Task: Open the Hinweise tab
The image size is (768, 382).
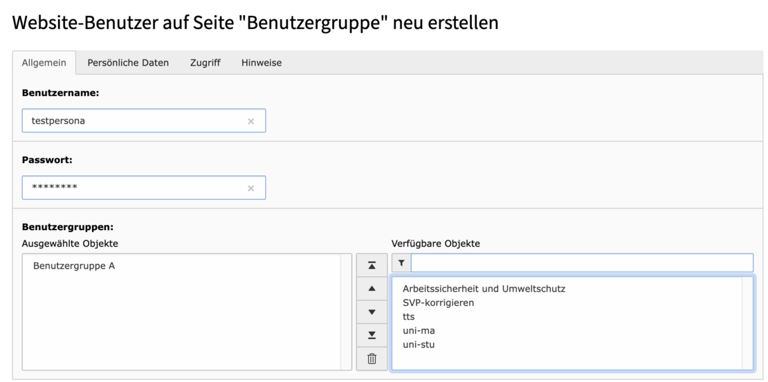Action: coord(262,63)
